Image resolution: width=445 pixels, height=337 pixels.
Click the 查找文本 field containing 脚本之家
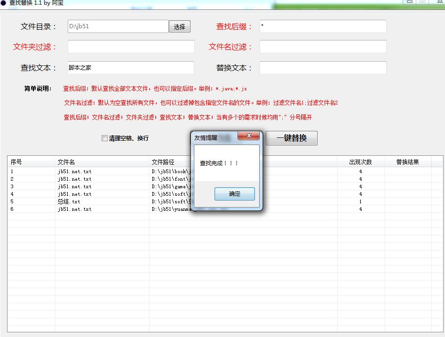tap(129, 67)
